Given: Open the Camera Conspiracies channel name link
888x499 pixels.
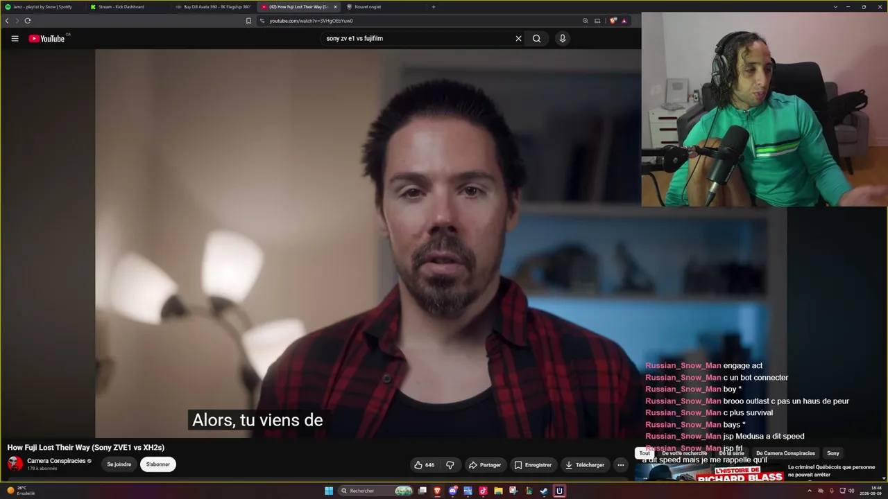Looking at the screenshot, I should [56, 461].
